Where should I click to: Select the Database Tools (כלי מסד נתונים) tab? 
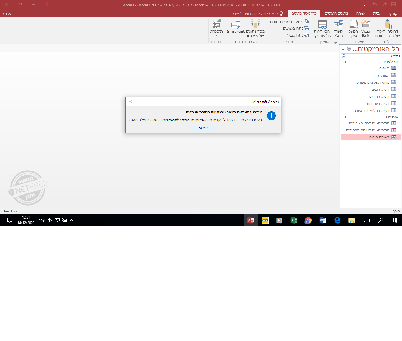point(304,14)
